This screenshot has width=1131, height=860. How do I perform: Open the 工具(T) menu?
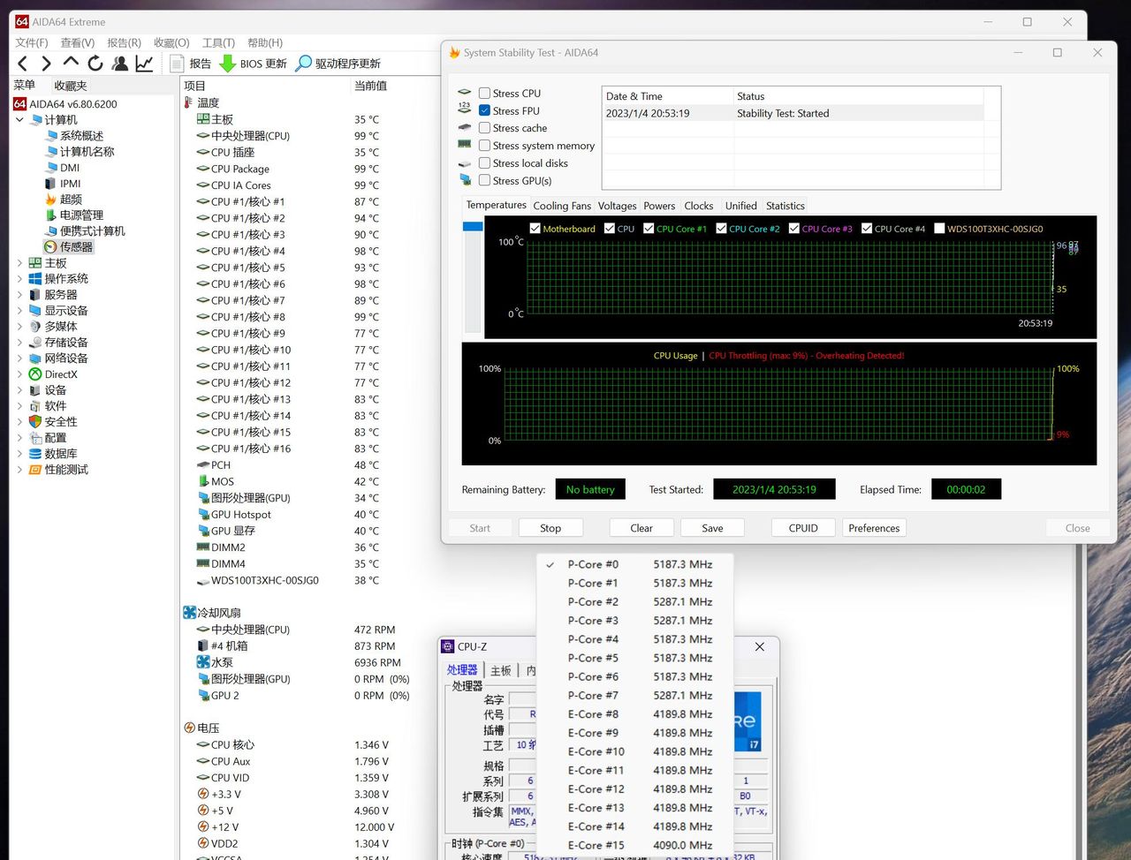coord(218,42)
